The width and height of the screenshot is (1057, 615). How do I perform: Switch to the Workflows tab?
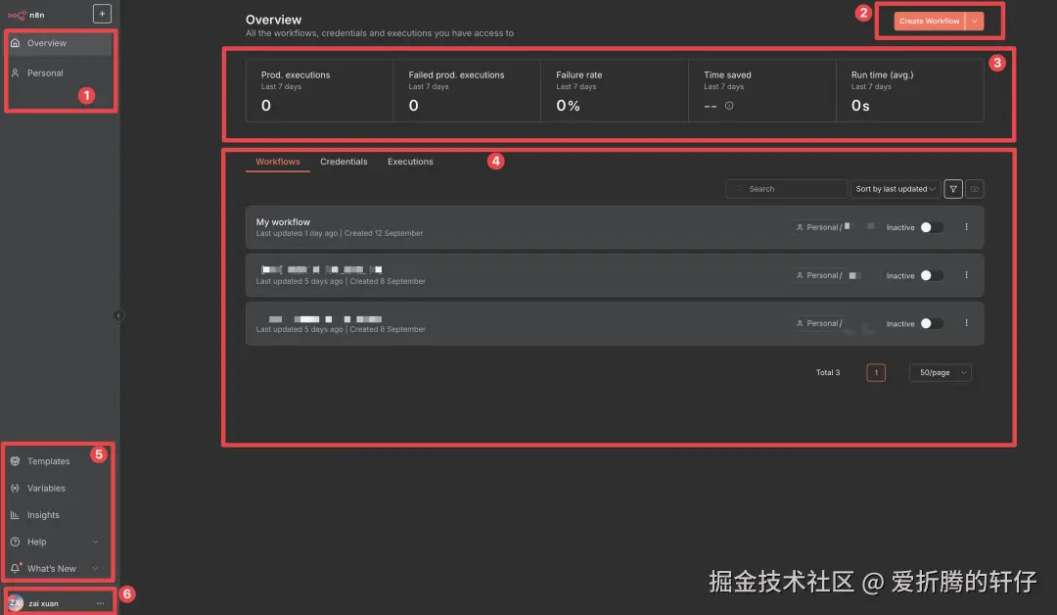tap(278, 162)
